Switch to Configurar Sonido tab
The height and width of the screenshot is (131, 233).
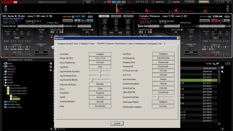point(65,44)
